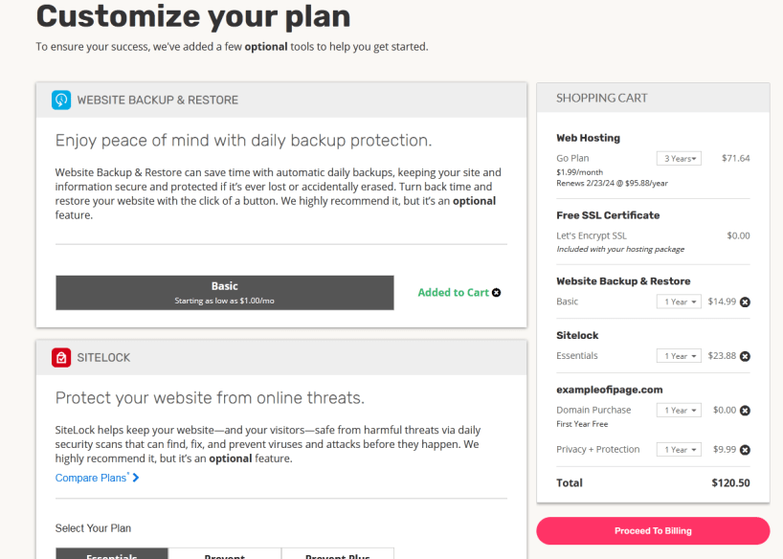Remove Privacy + Protection from cart
Image resolution: width=783 pixels, height=559 pixels.
tap(745, 450)
